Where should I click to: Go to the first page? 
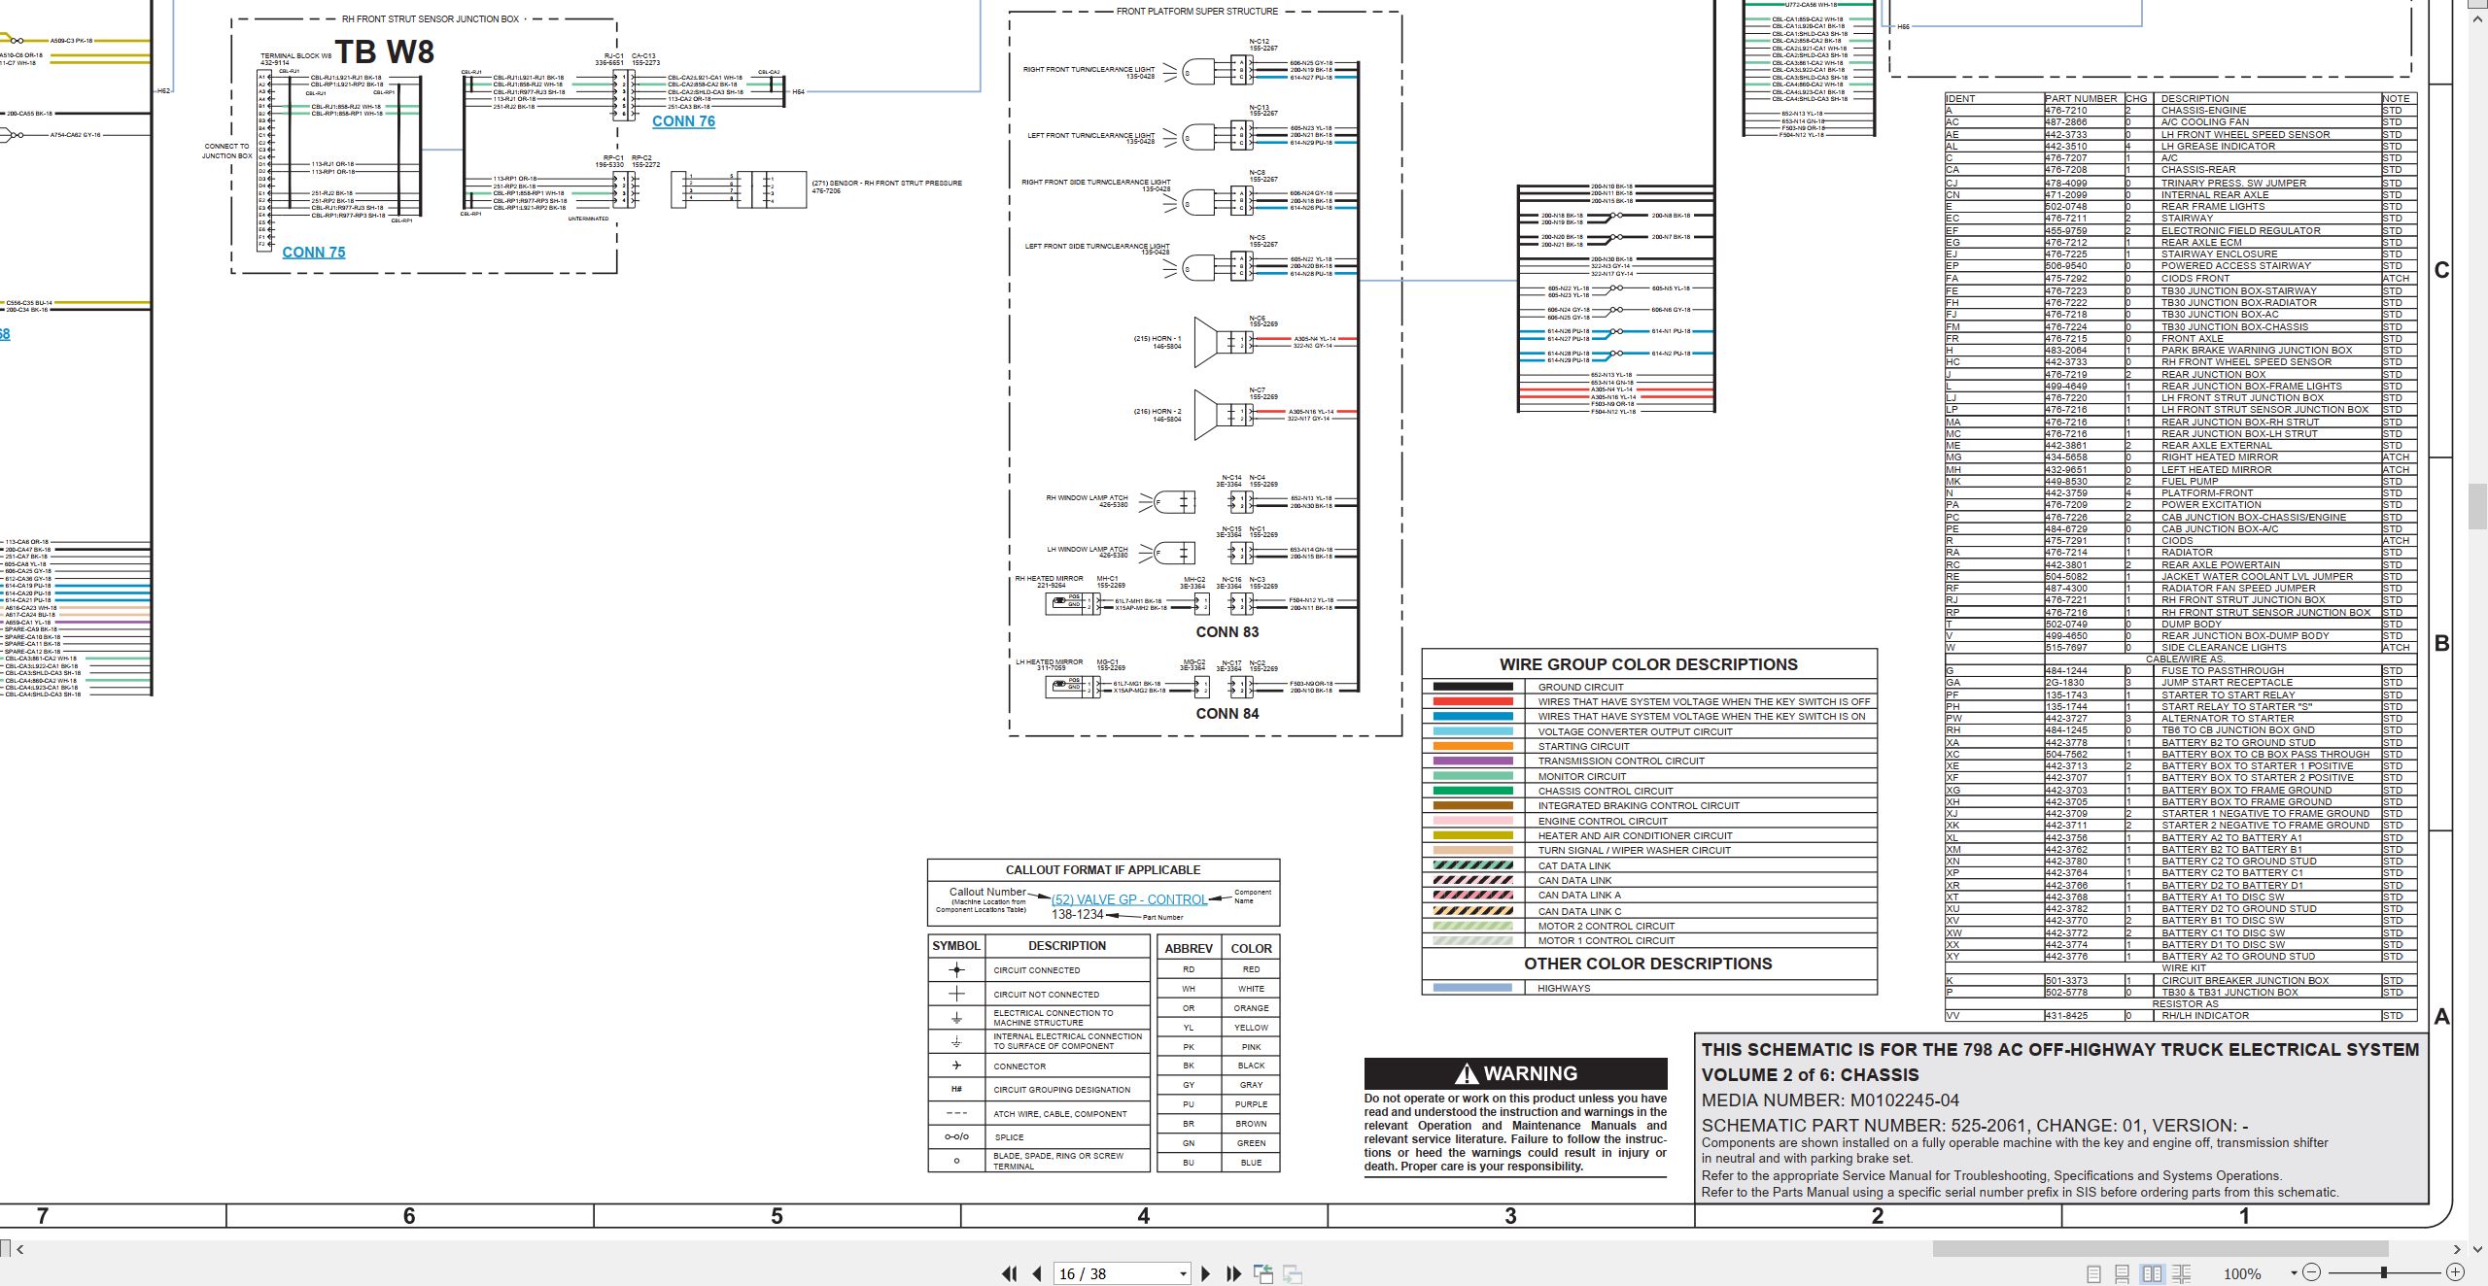(1009, 1273)
